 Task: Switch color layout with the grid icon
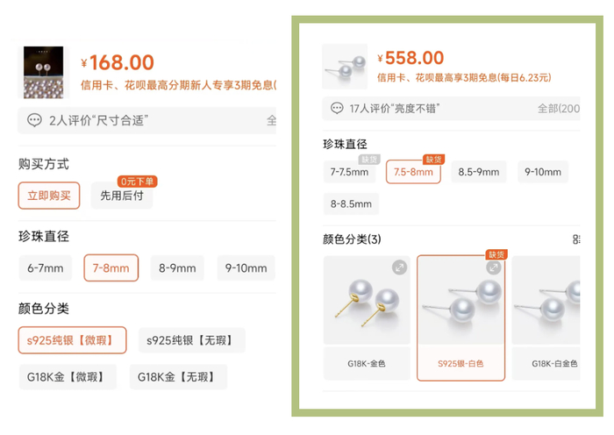[x=576, y=239]
